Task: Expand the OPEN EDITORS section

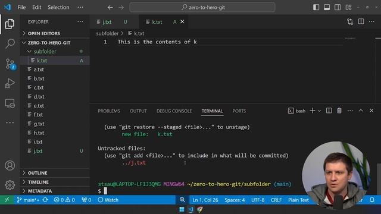Action: click(x=55, y=33)
